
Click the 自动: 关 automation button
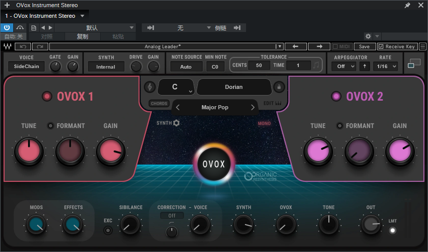13,36
